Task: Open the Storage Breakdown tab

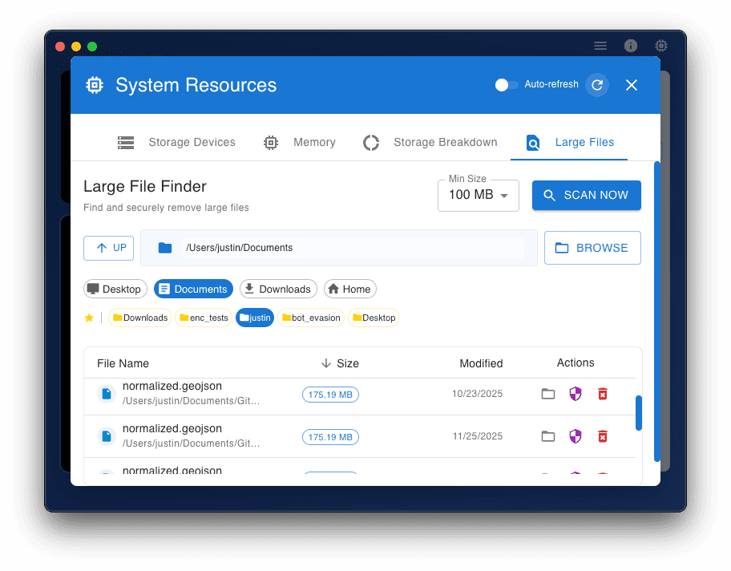Action: coord(430,142)
